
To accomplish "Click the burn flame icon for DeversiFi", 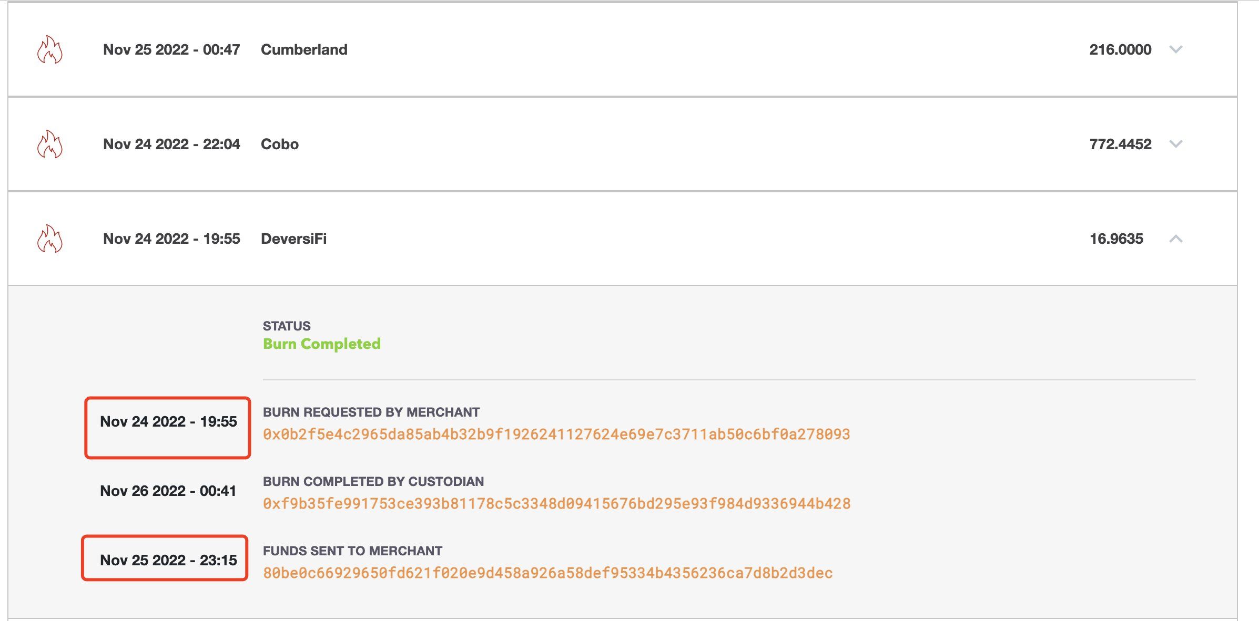I will click(x=50, y=239).
